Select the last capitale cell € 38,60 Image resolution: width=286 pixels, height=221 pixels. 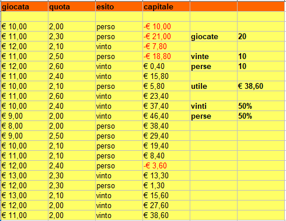[166, 215]
